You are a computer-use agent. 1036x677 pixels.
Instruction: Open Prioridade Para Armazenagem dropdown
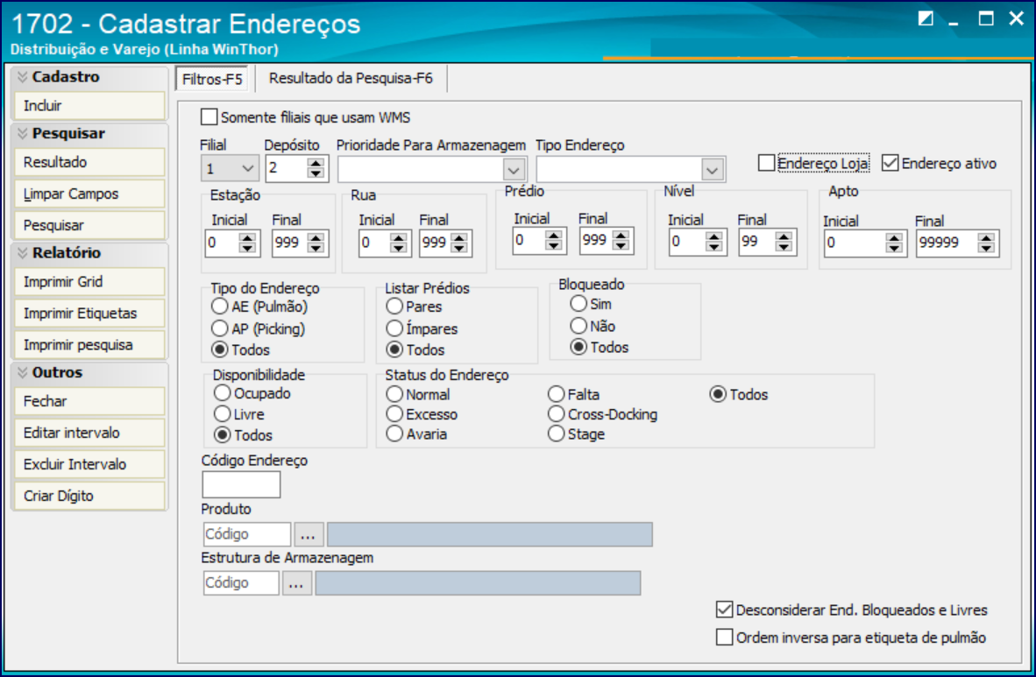[514, 170]
